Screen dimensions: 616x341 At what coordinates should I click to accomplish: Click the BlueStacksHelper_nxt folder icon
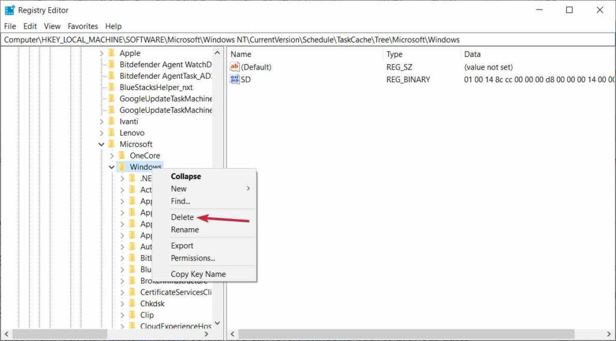(111, 87)
